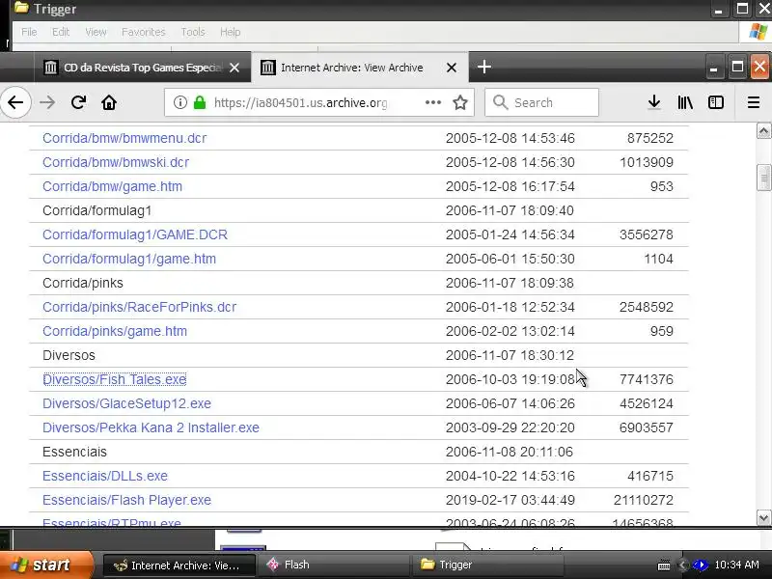Open the library bookshelf icon
Viewport: 772px width, 579px height.
(685, 102)
